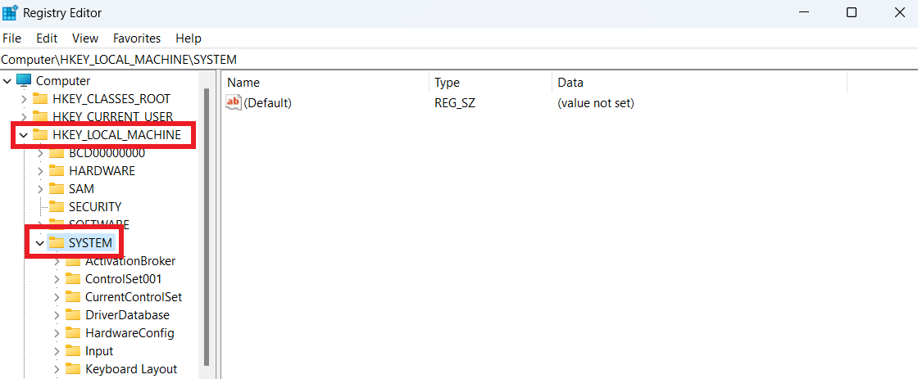Click the SYSTEM folder icon
Image resolution: width=918 pixels, height=379 pixels.
click(x=57, y=243)
